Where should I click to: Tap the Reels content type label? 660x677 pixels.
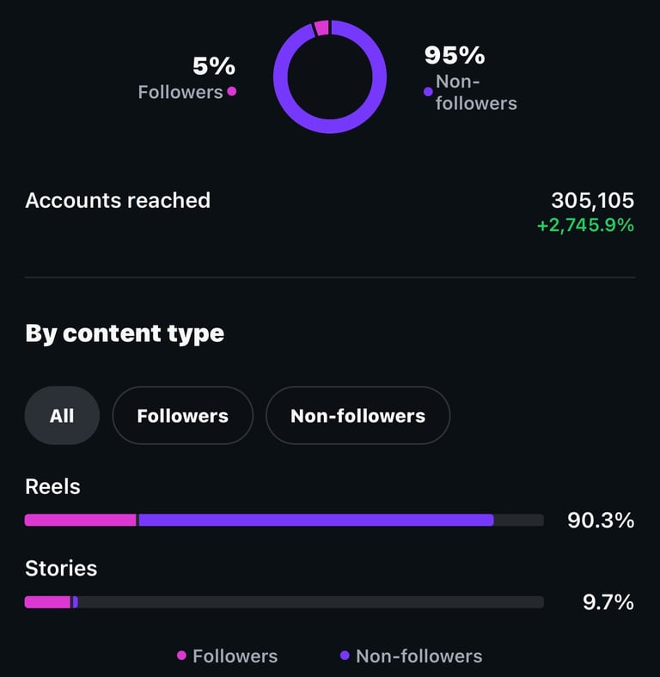(52, 486)
